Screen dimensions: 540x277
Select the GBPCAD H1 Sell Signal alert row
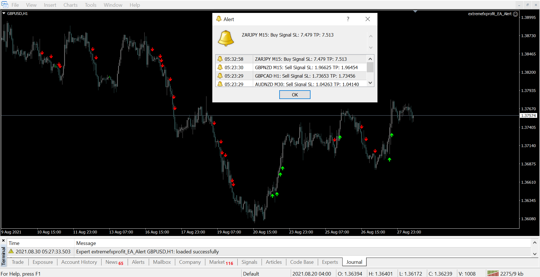[305, 76]
